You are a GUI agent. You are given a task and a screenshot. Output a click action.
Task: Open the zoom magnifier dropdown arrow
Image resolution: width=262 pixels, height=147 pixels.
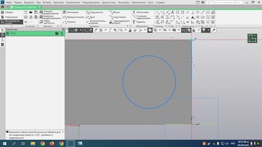pyautogui.click(x=126, y=30)
